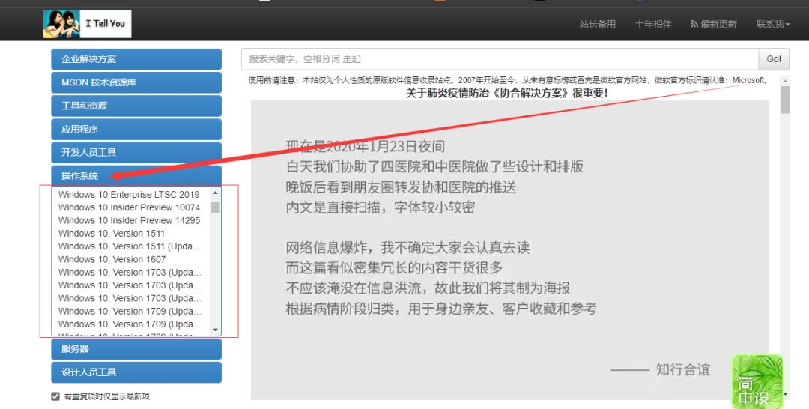Open the 最新更新 RSS feed link

pos(714,24)
